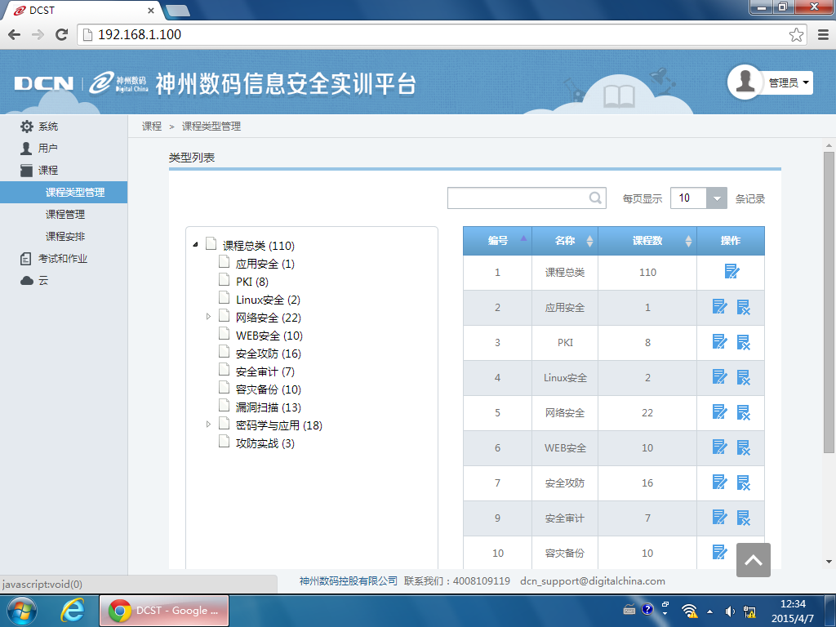This screenshot has width=836, height=627.
Task: Switch to the DCST browser tab
Action: (x=80, y=10)
